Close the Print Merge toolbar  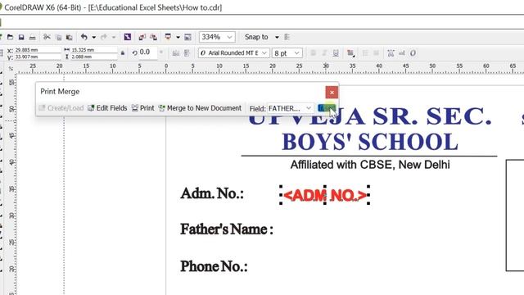332,93
